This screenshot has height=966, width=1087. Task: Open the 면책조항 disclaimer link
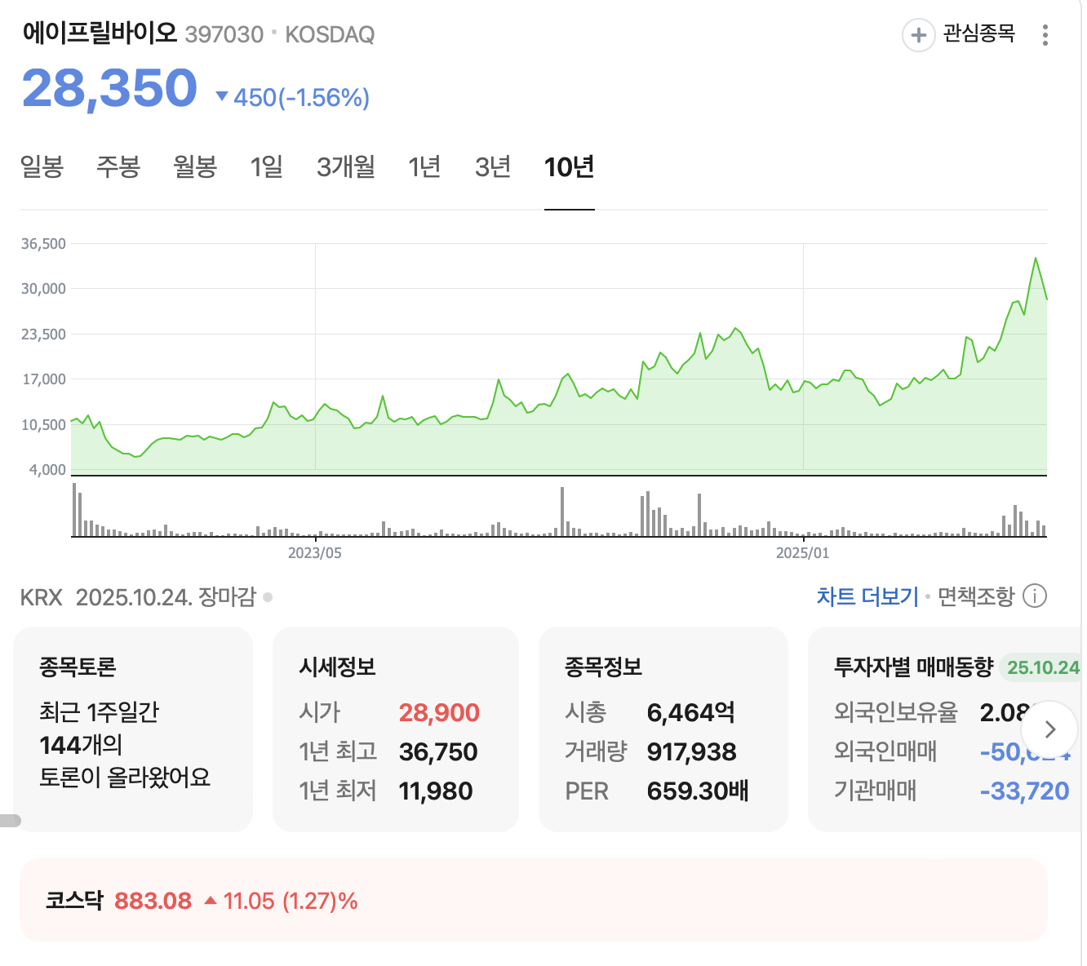click(x=976, y=596)
